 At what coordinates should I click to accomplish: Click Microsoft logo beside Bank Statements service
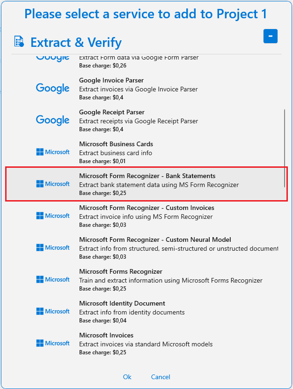click(x=53, y=184)
